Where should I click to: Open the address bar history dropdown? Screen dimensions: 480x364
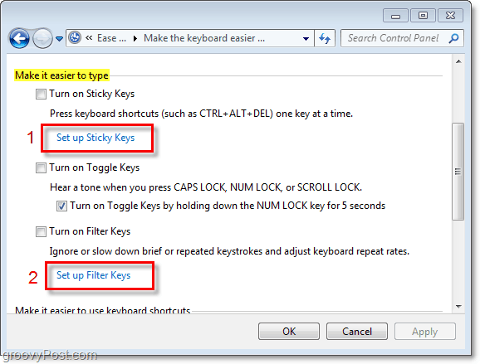[x=306, y=38]
